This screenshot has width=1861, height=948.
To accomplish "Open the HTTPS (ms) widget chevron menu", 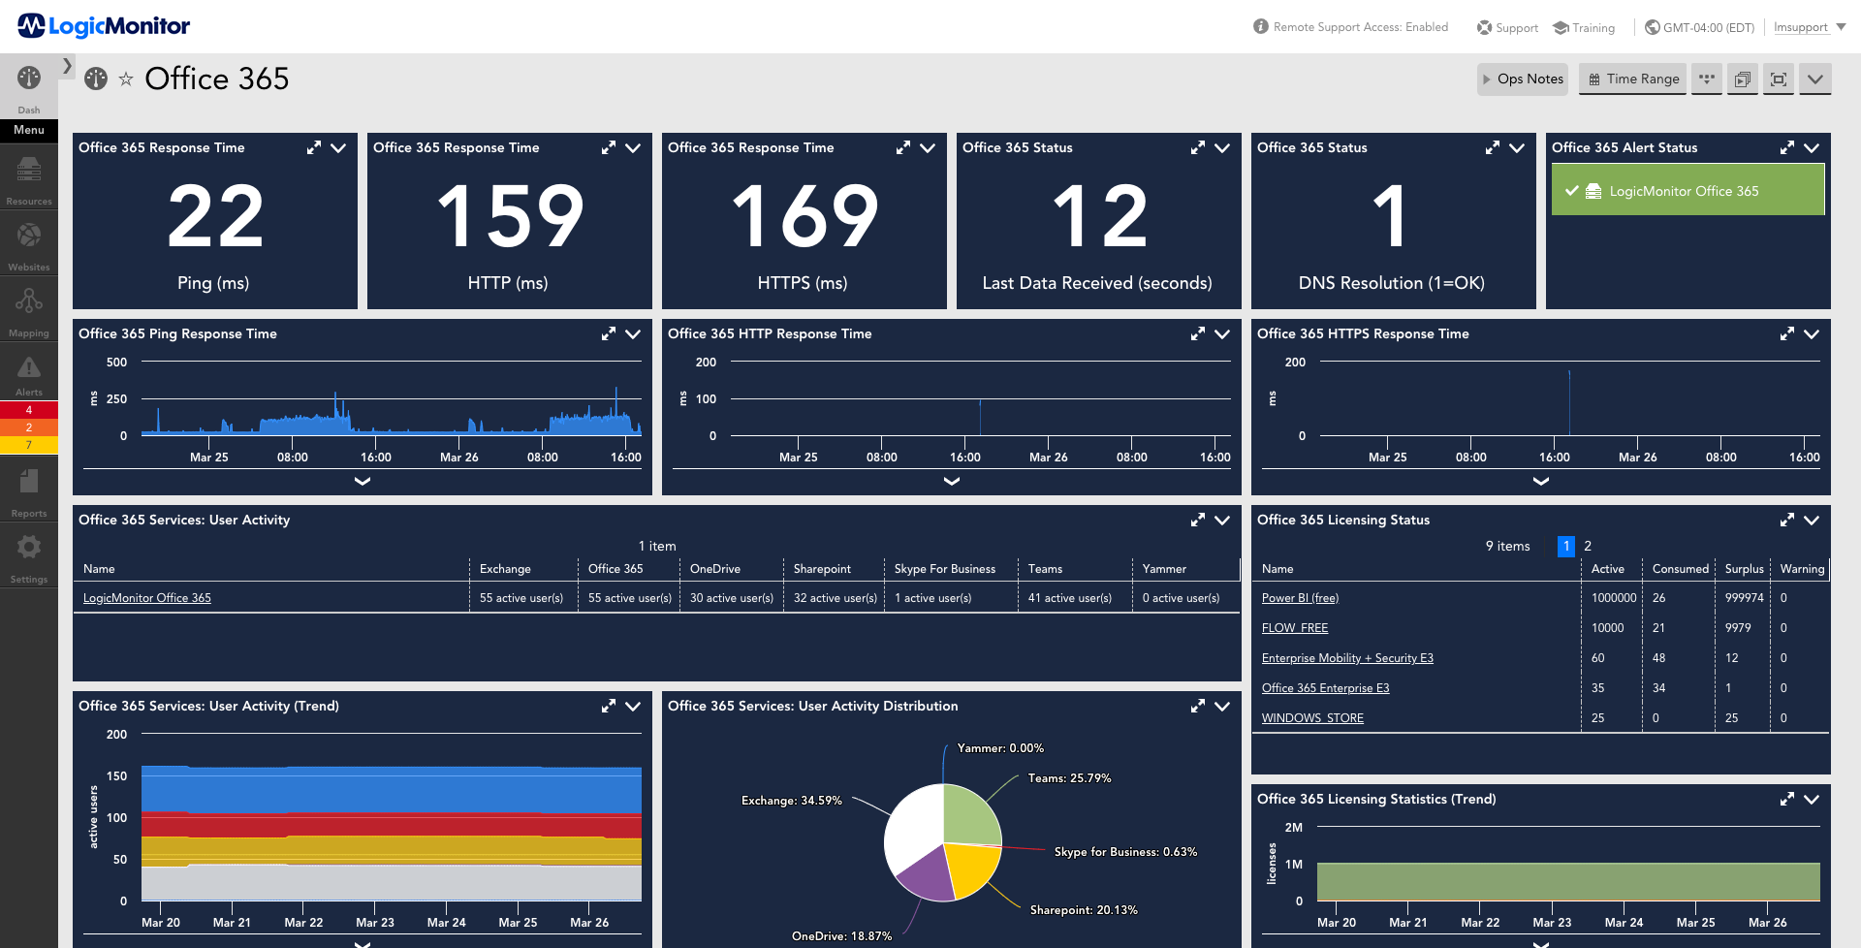I will pos(928,147).
